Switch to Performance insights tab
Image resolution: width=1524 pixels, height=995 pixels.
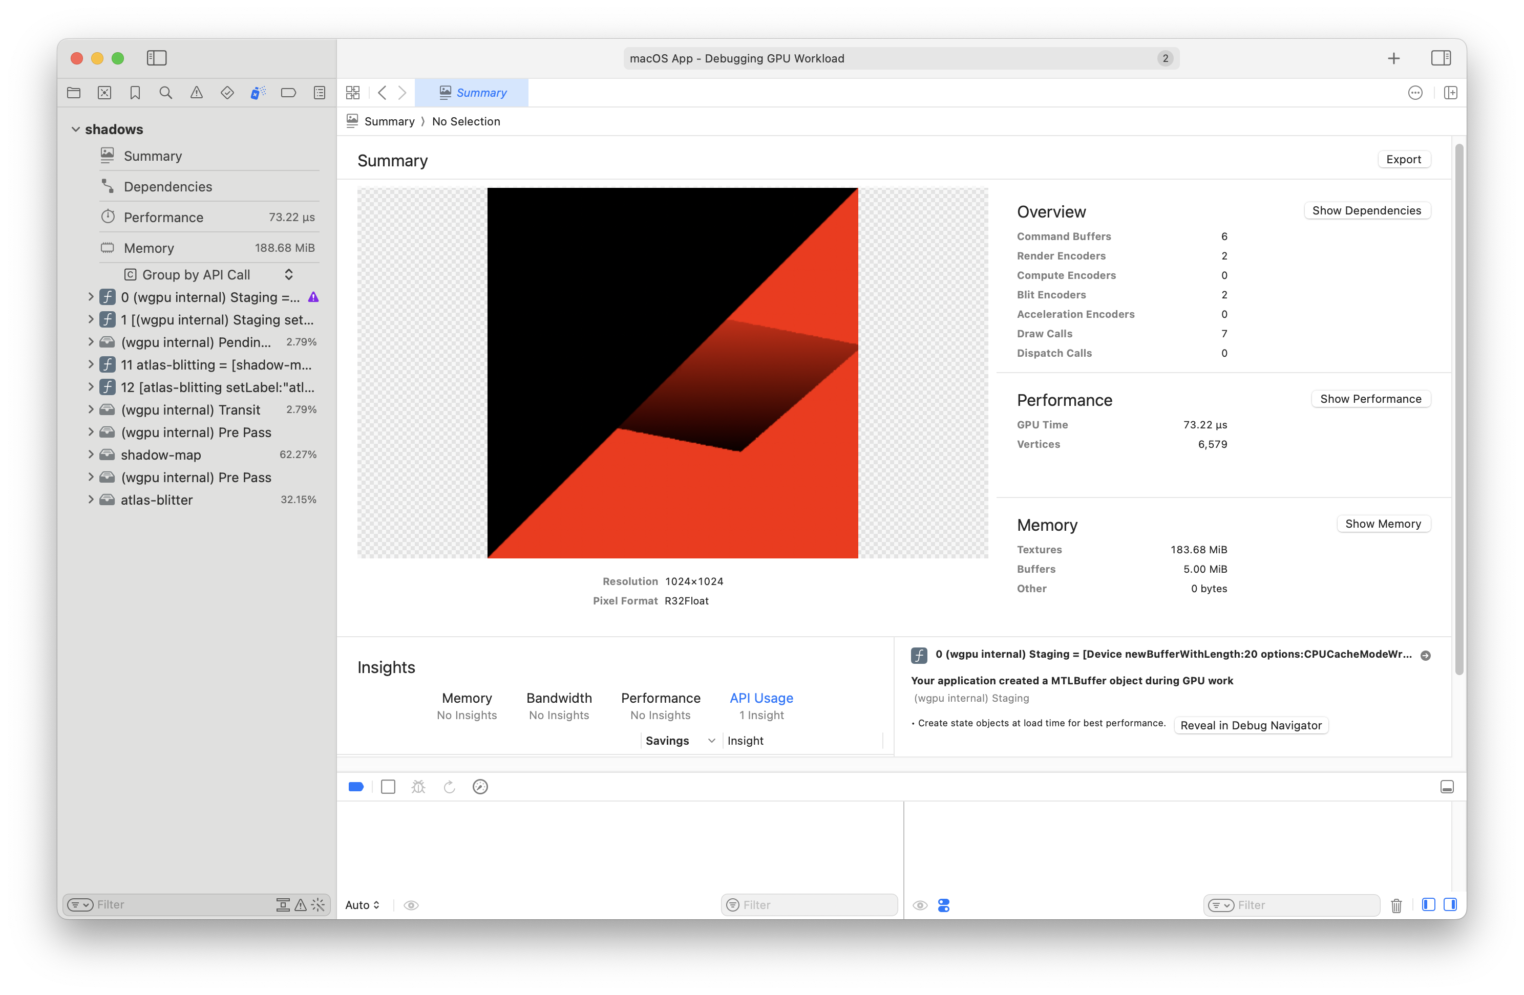[x=660, y=706]
